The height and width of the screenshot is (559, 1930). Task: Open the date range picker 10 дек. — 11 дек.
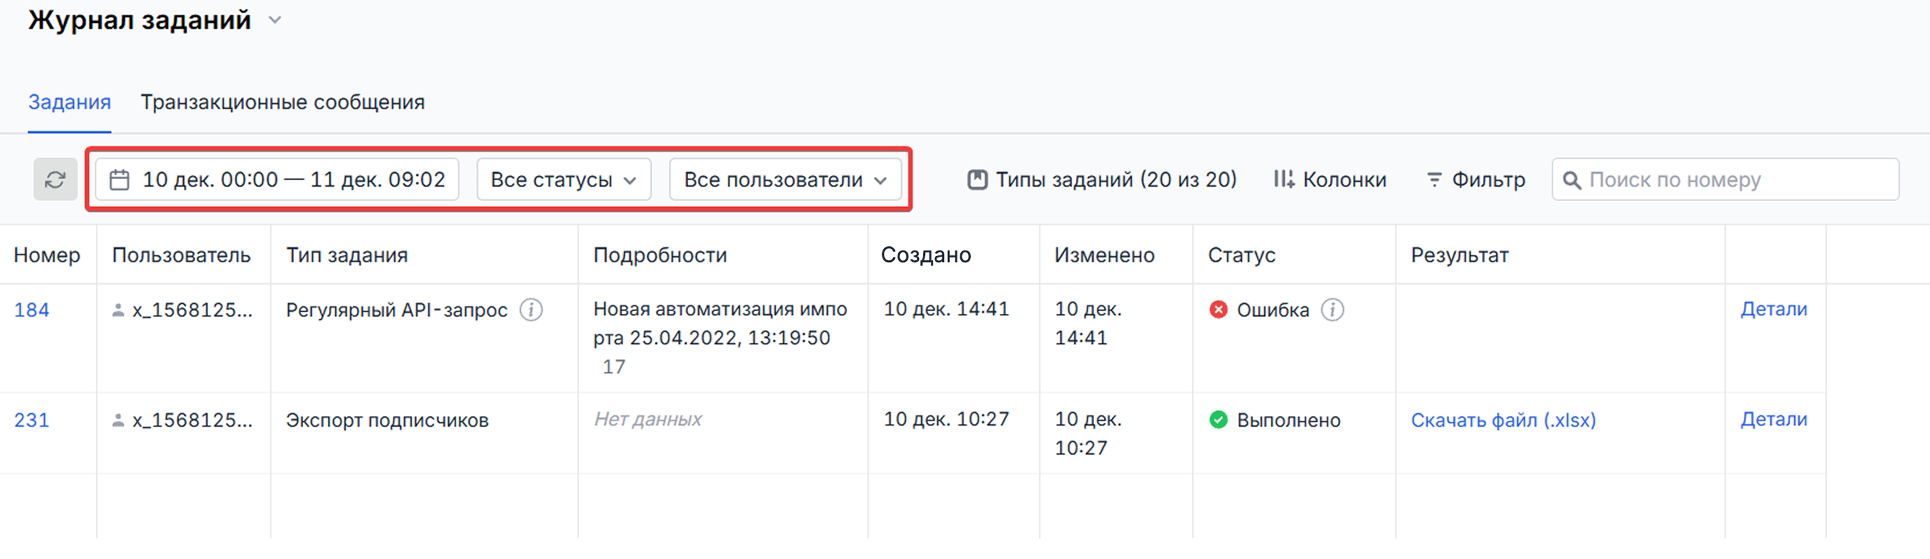293,180
